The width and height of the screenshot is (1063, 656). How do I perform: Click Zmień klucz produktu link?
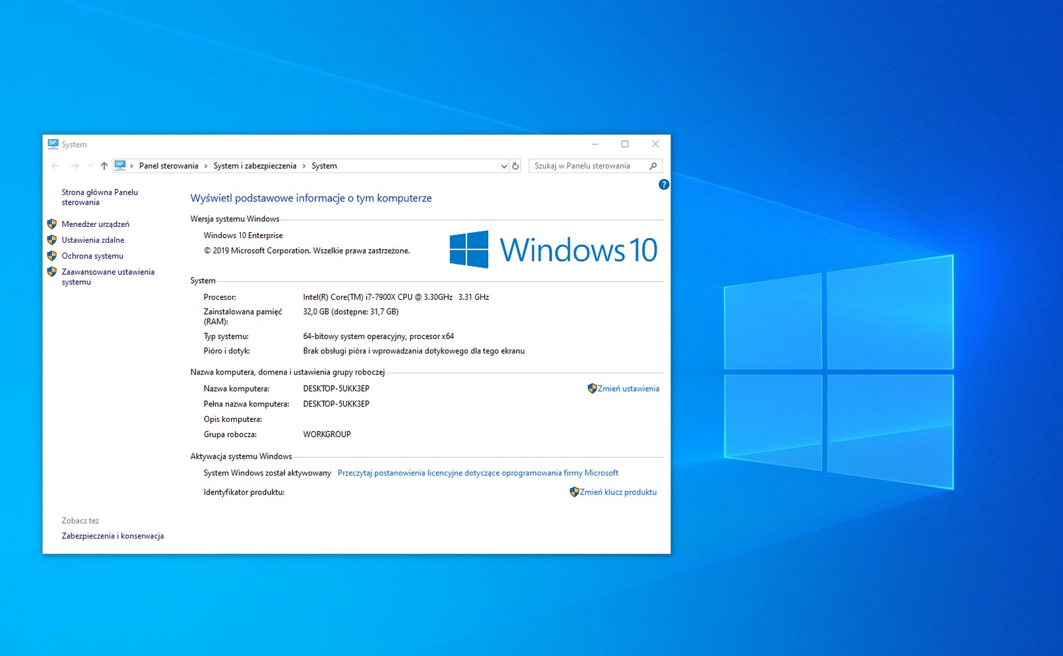click(618, 492)
